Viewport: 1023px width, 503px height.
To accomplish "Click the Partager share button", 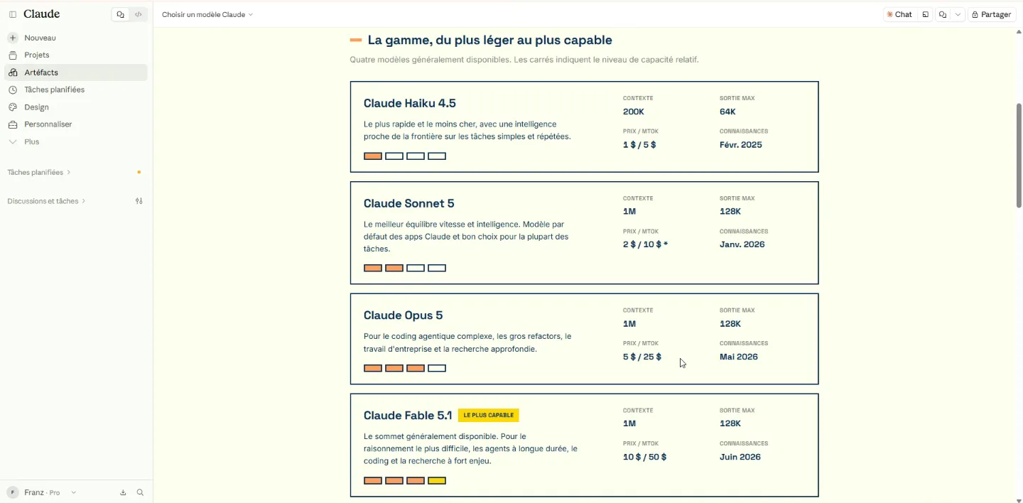I will (992, 14).
